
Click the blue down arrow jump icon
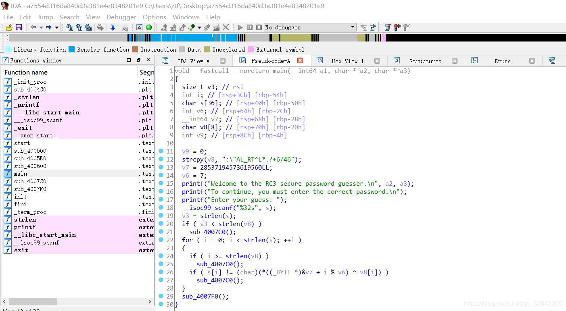[x=113, y=27]
